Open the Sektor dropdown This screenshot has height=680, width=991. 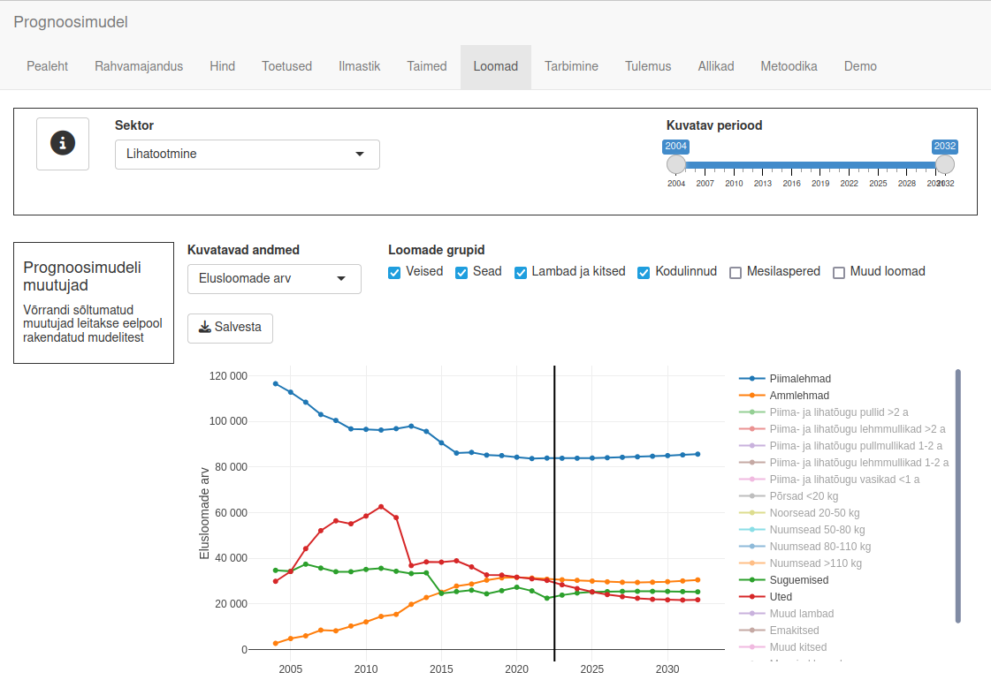click(x=248, y=155)
